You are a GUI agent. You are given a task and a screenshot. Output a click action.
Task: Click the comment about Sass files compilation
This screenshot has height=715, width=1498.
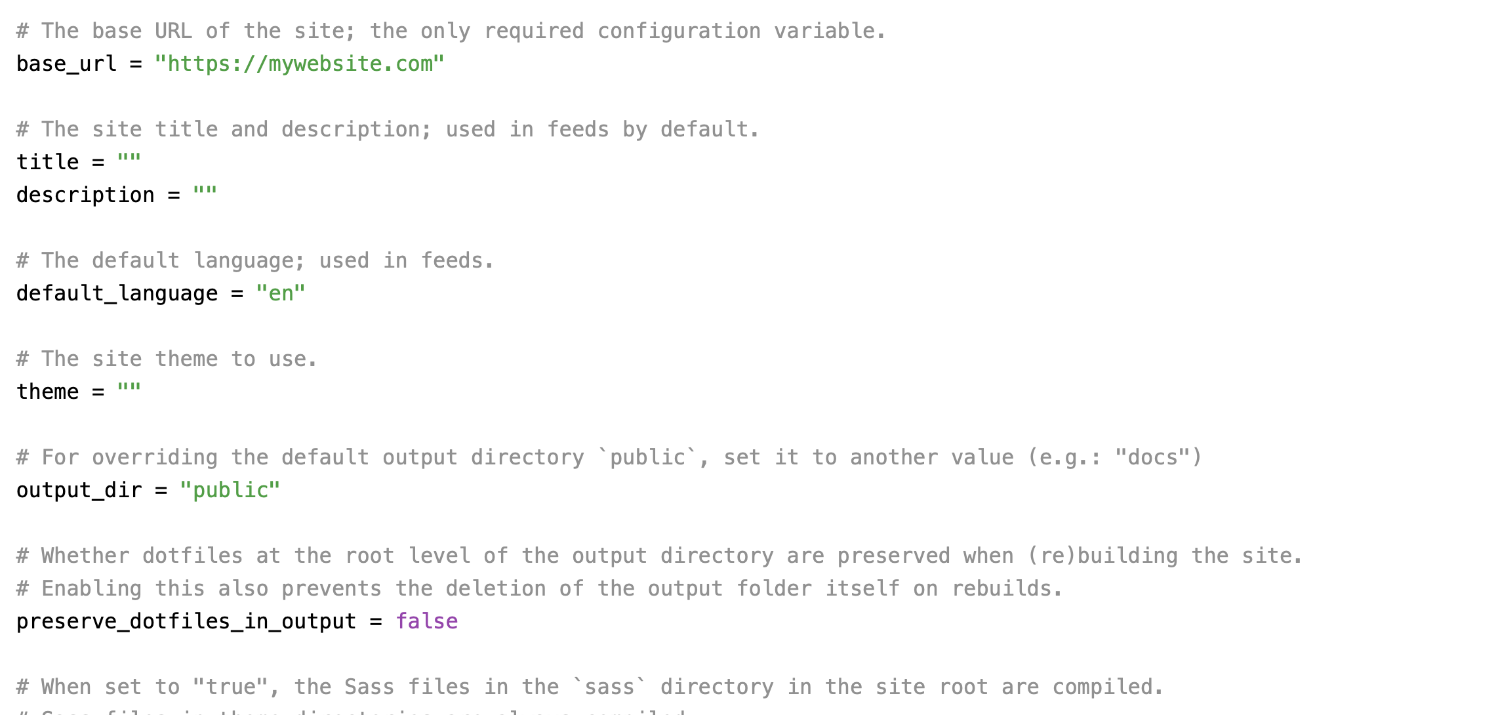click(x=590, y=687)
